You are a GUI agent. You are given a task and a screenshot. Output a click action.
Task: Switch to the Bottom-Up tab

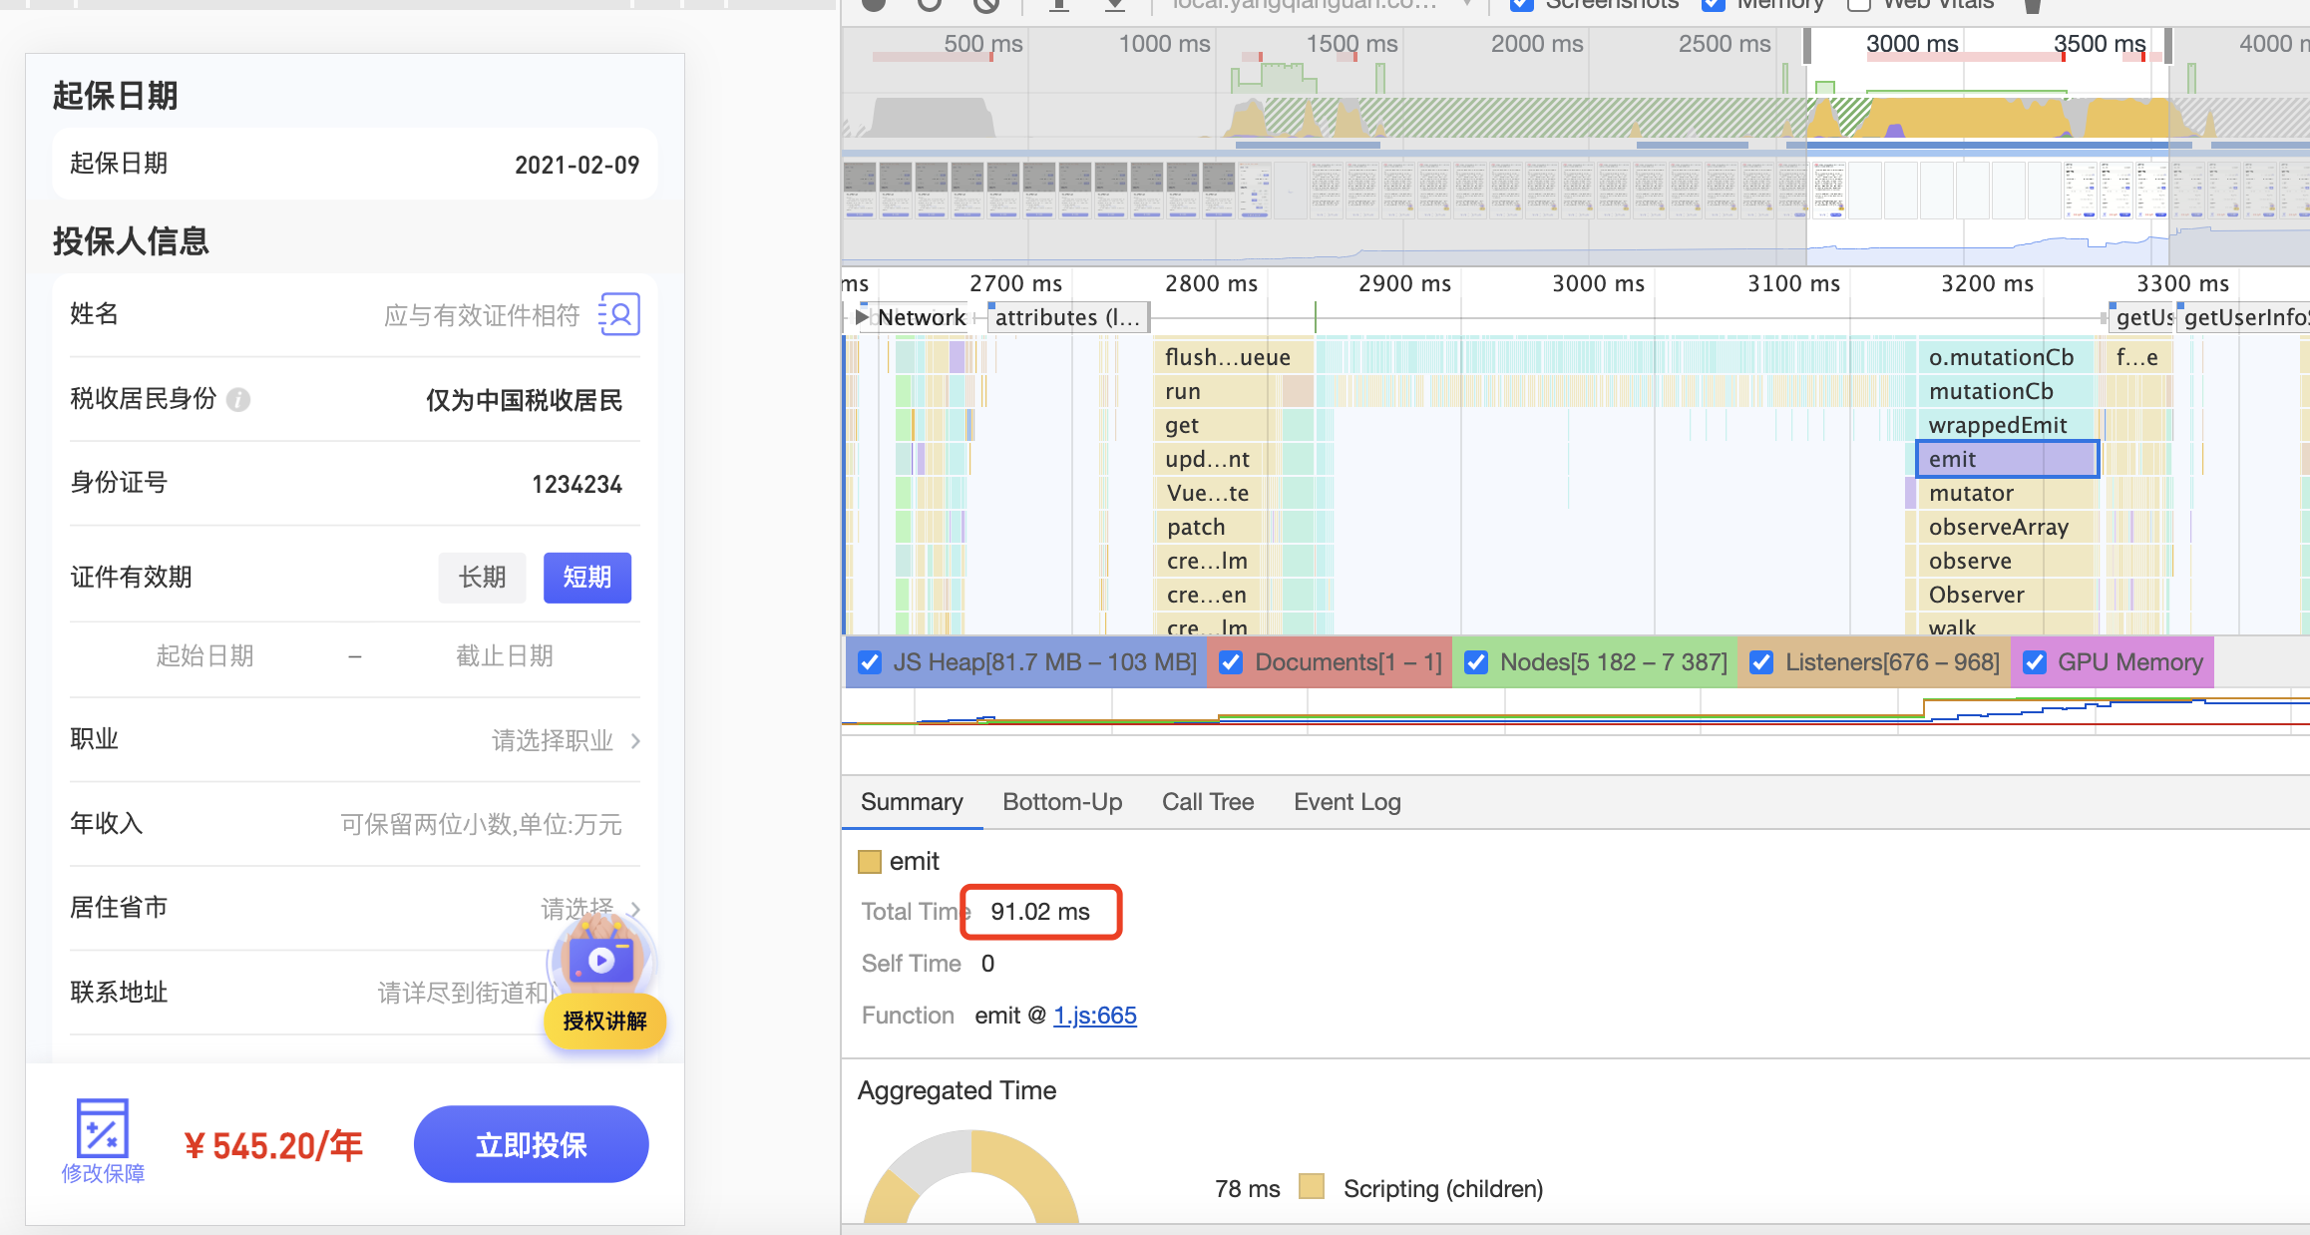click(1062, 802)
